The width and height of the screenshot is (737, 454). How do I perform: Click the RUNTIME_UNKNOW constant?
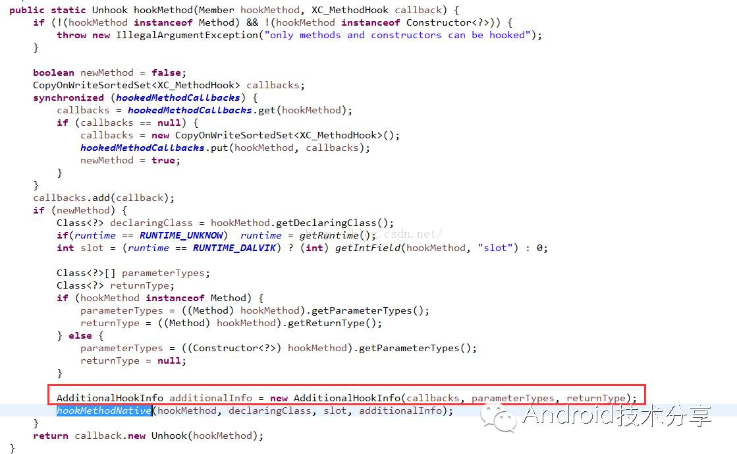(x=181, y=235)
